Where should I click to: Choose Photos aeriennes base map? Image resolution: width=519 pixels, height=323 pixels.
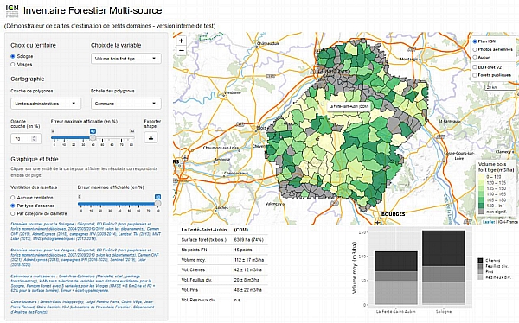(x=475, y=49)
